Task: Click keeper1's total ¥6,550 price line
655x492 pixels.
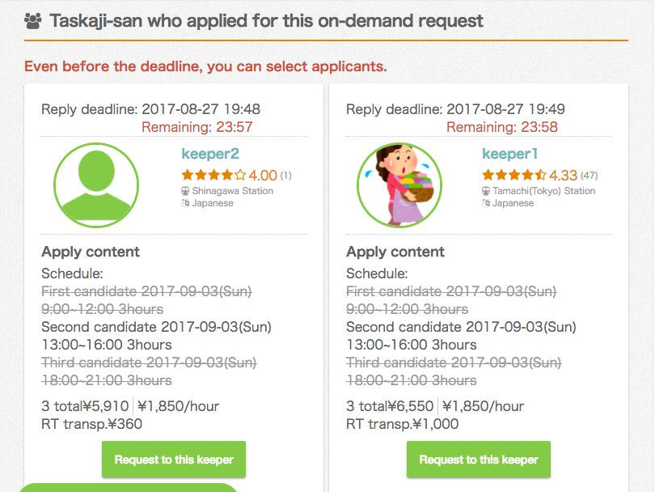Action: 435,406
